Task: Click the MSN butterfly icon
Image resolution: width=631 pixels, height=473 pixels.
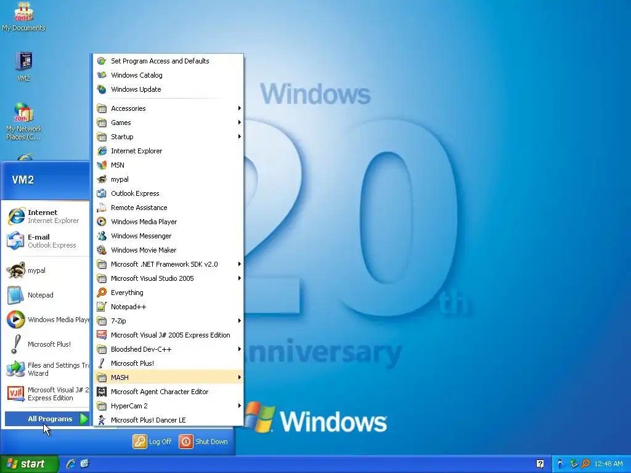Action: point(102,165)
